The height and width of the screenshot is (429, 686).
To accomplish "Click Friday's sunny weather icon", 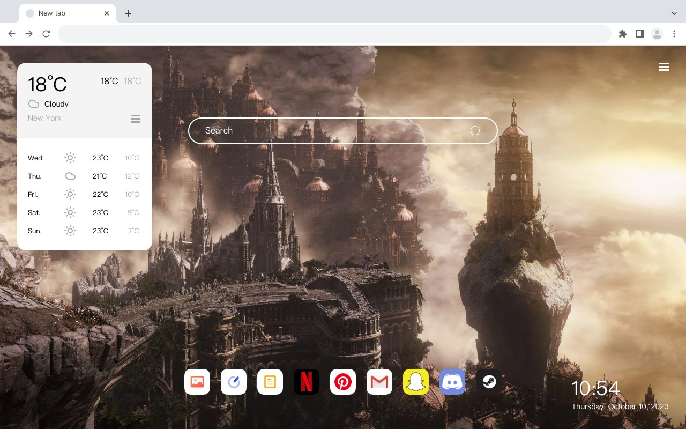I will pos(70,194).
